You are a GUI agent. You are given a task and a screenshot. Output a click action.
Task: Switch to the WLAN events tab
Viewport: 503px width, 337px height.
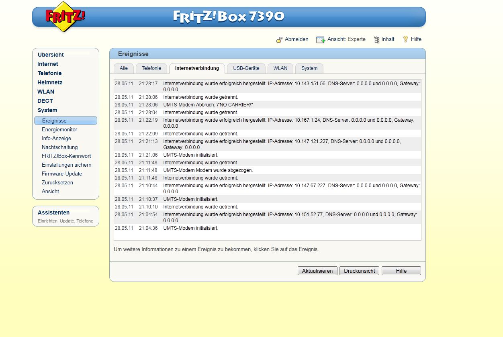[280, 68]
